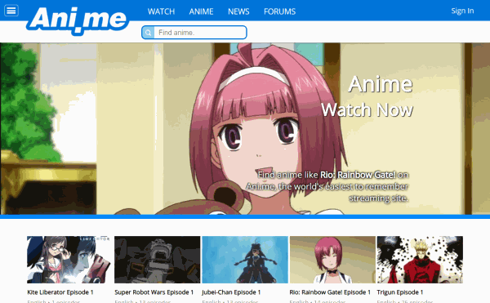Open the Kite Liberator thumbnail
490x303 pixels.
[x=69, y=260]
